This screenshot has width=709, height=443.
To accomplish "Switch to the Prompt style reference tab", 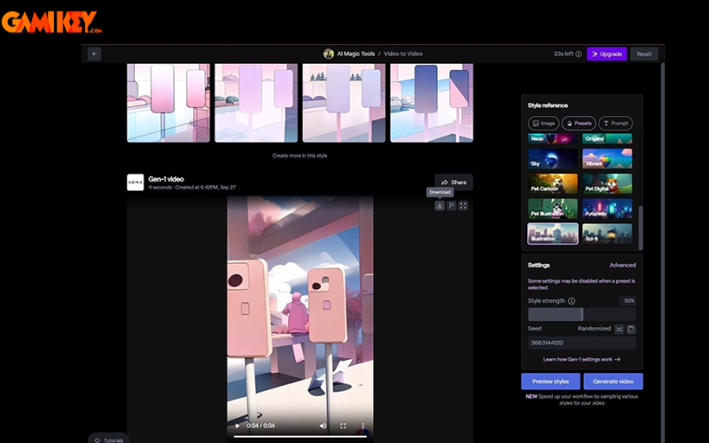I will pos(616,123).
